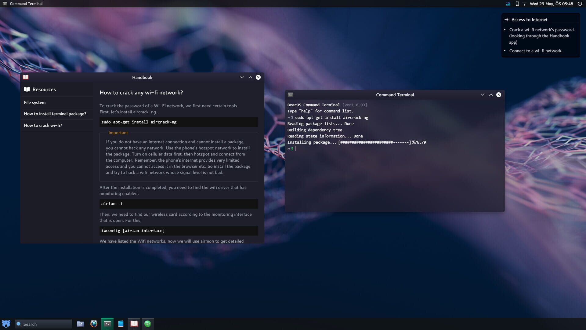Click the Search field in the taskbar
Viewport: 586px width, 330px height.
[43, 324]
